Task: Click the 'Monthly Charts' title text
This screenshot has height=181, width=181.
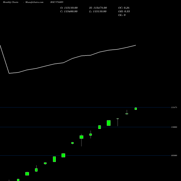Action: click(10, 2)
